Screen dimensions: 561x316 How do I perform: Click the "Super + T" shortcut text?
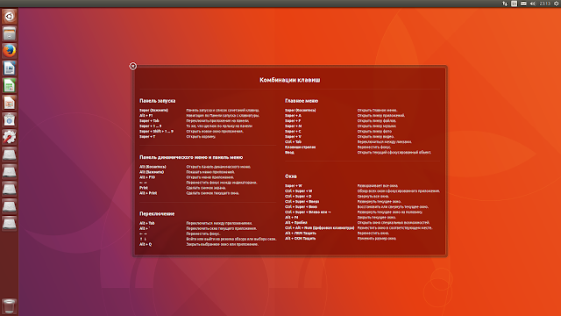click(x=147, y=137)
